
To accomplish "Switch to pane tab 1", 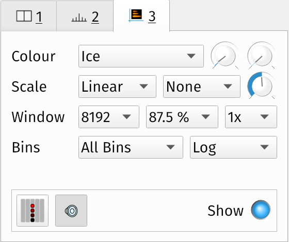I will tap(29, 16).
